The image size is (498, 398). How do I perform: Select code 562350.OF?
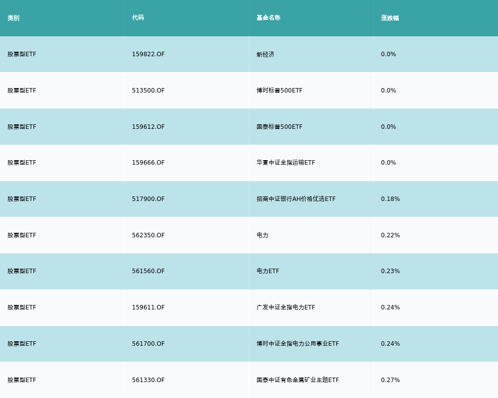tap(148, 235)
